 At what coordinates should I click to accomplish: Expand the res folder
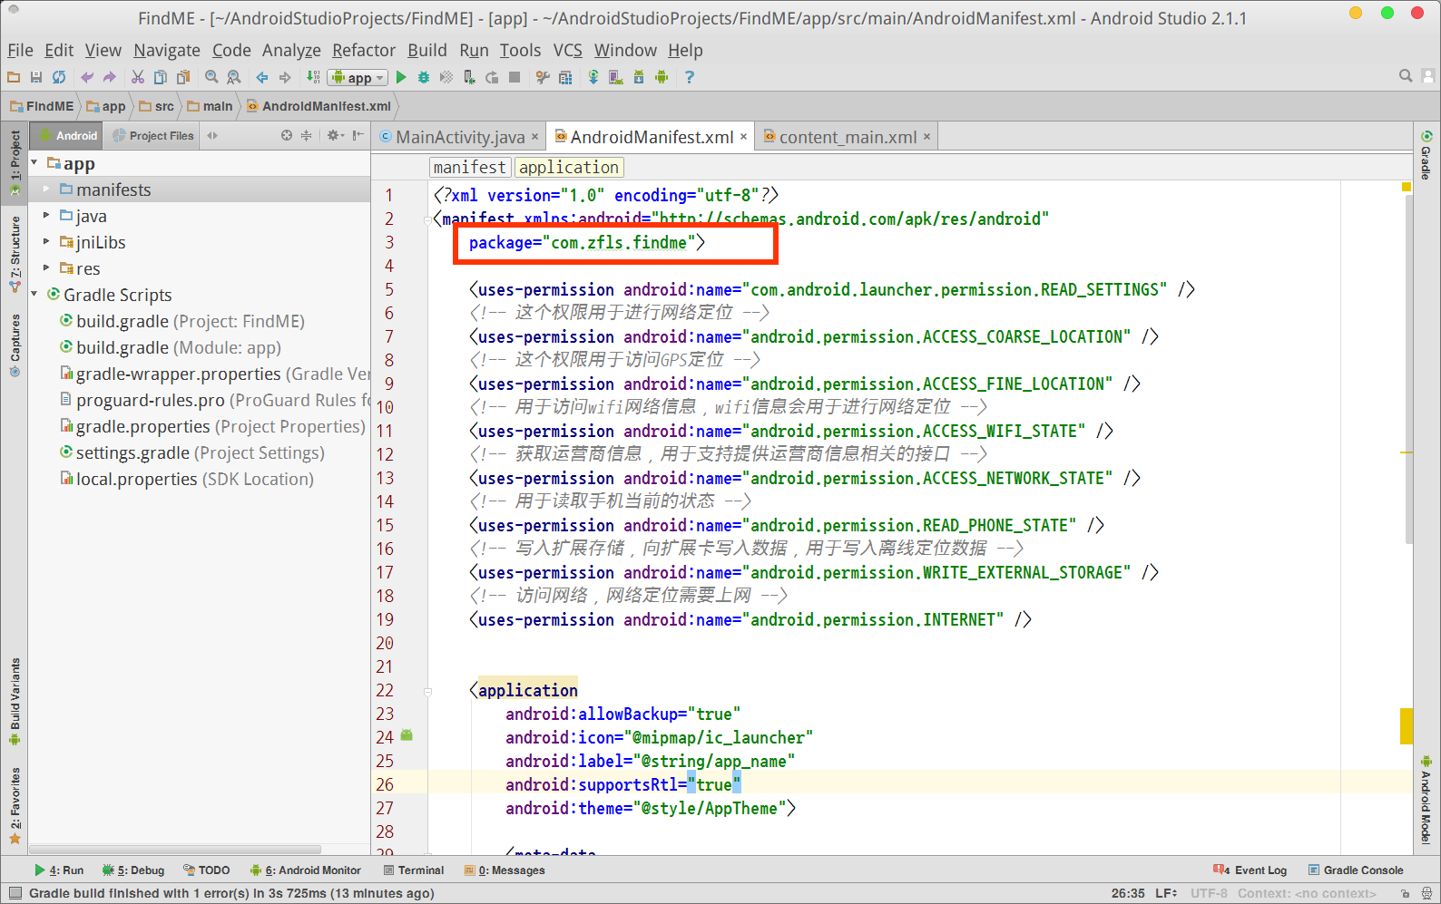46,268
